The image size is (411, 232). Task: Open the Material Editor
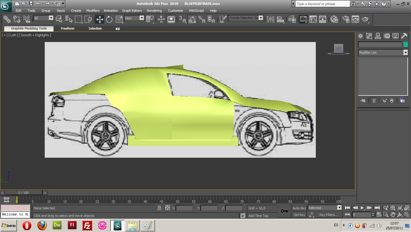click(x=334, y=19)
